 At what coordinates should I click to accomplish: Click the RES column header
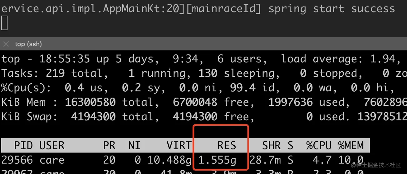227,145
